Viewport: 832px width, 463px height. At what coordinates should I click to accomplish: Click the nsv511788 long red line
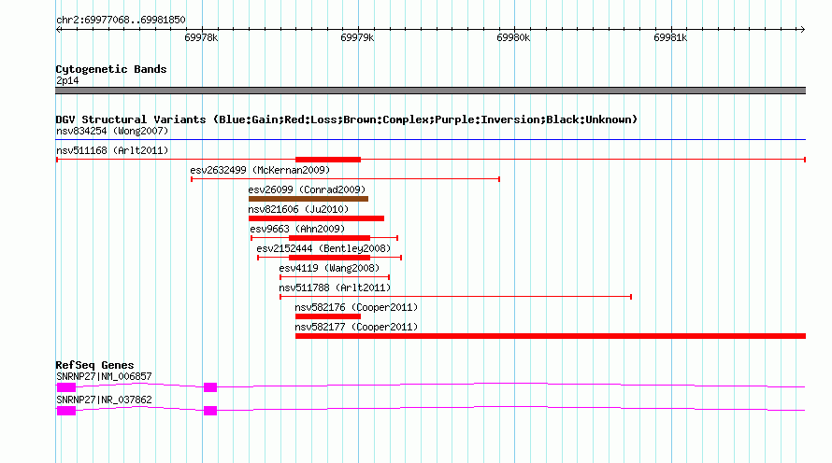point(456,297)
